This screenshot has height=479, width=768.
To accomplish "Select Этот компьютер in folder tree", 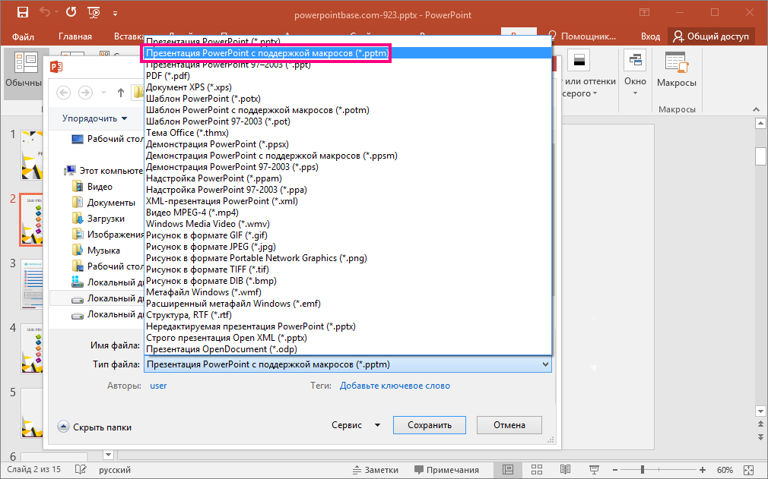I will (104, 171).
